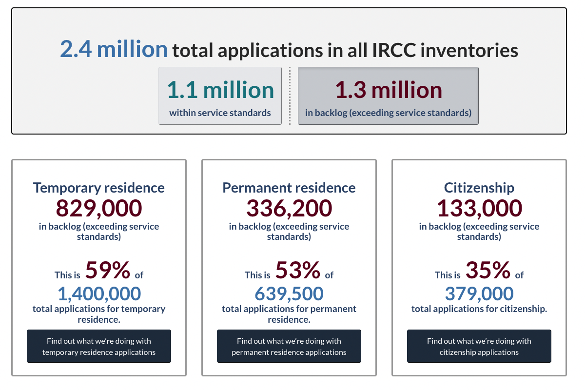Click the temporary residence applications button
The width and height of the screenshot is (585, 390).
(99, 346)
